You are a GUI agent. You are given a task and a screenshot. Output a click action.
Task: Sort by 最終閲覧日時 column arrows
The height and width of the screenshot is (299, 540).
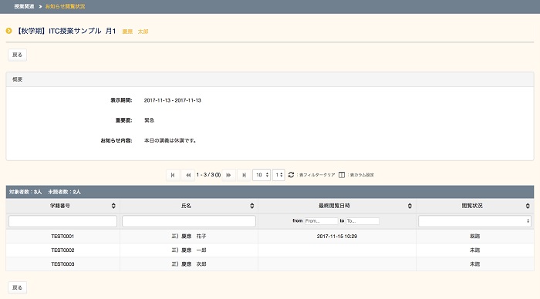[x=410, y=206]
